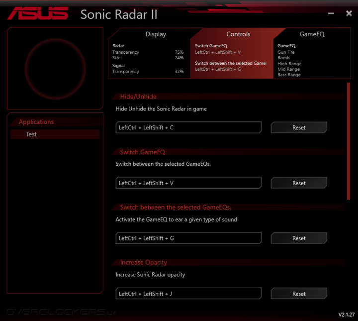358x321 pixels.
Task: Select the GameEQ tab
Action: coord(312,34)
